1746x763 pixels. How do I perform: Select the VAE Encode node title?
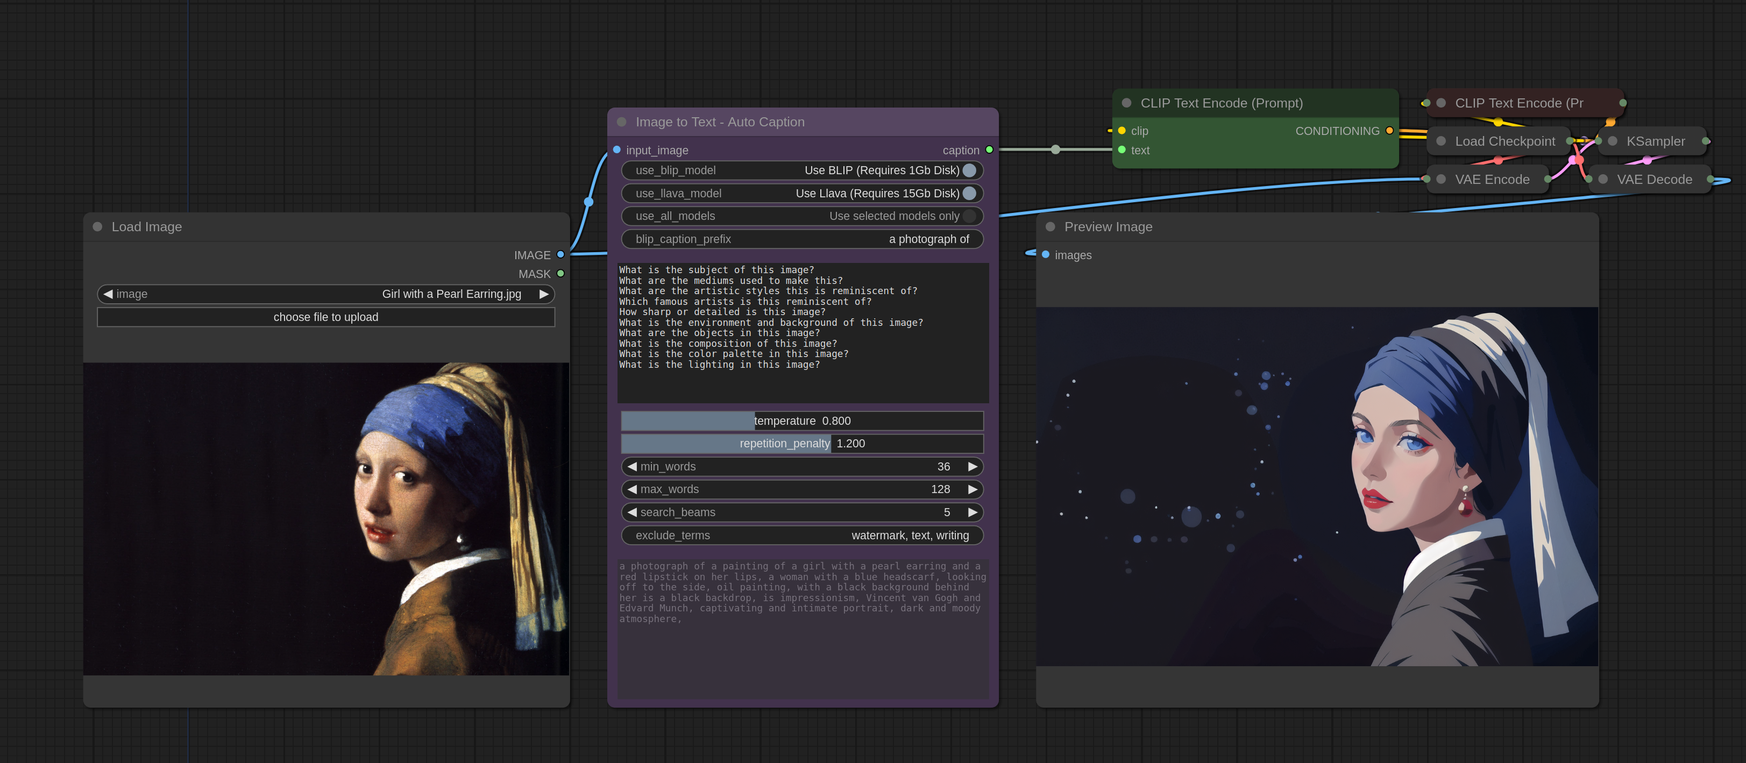click(1492, 180)
